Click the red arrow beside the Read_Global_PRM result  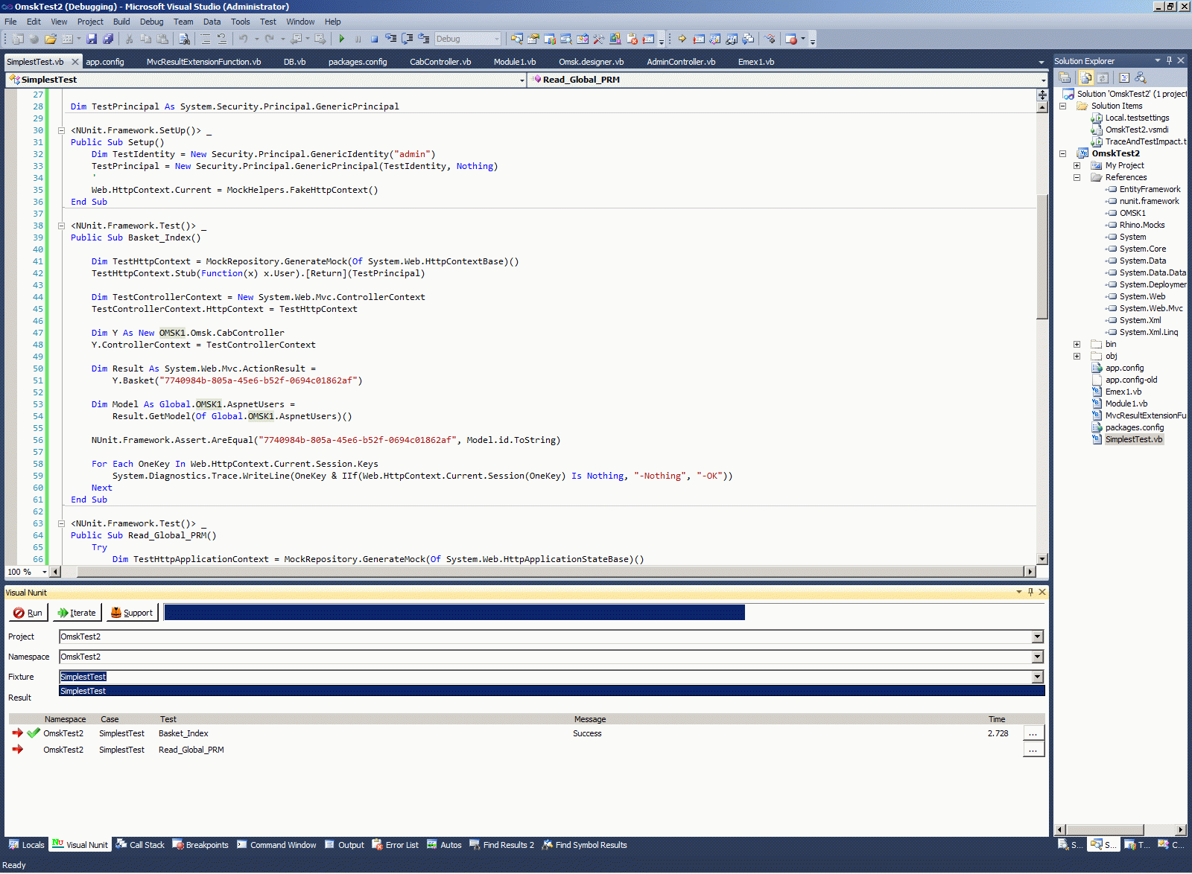click(x=18, y=750)
